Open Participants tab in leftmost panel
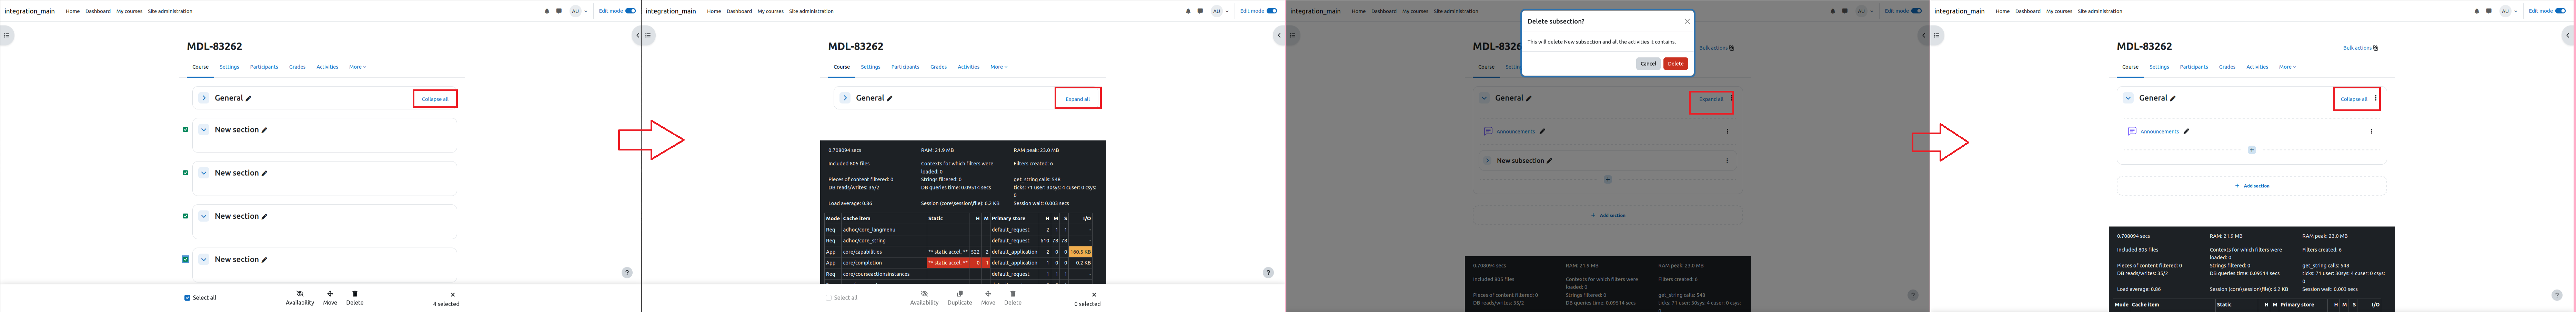Image resolution: width=2576 pixels, height=312 pixels. click(264, 67)
